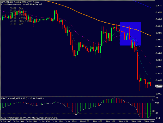Click the 0.9435 price scale label
The width and height of the screenshot is (163, 123).
159,53
